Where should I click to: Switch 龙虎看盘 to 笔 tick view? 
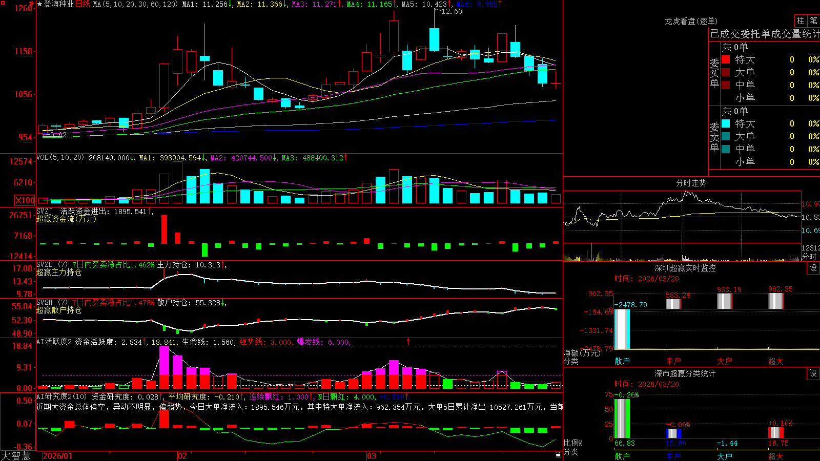(x=814, y=20)
